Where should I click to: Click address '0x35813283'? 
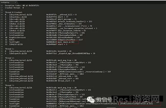[x=52, y=38]
